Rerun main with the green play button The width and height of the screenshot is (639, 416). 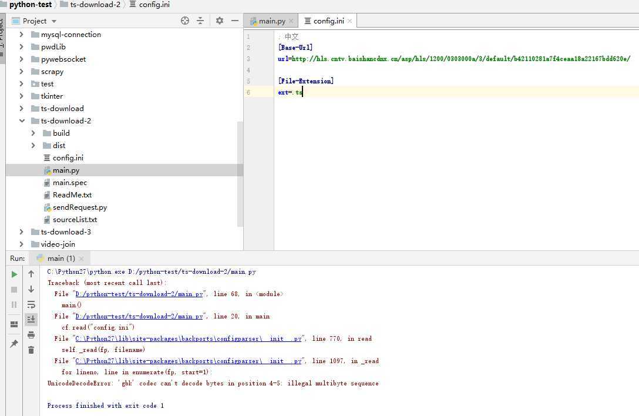pos(14,274)
